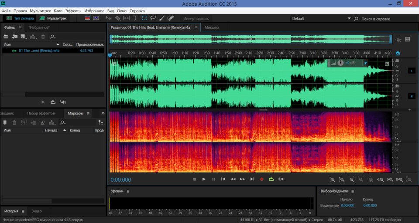Click the playhead marker at timeline start
This screenshot has height=223, width=419.
[x=110, y=55]
